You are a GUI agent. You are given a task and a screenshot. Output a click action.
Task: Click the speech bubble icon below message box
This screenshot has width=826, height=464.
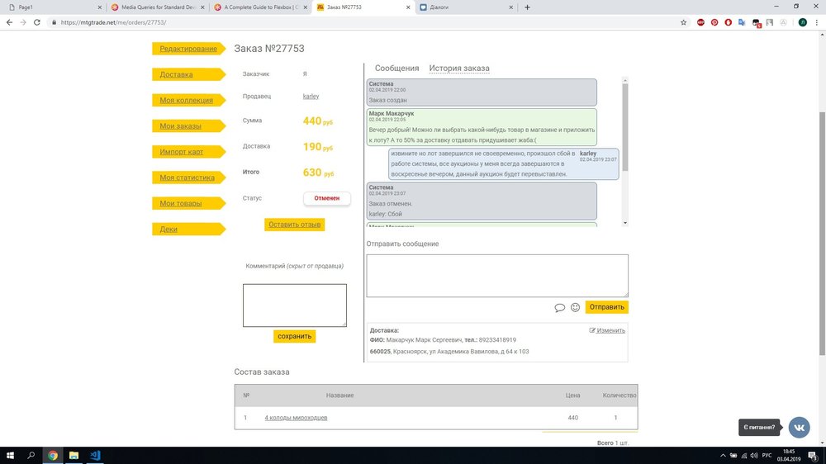pos(559,308)
